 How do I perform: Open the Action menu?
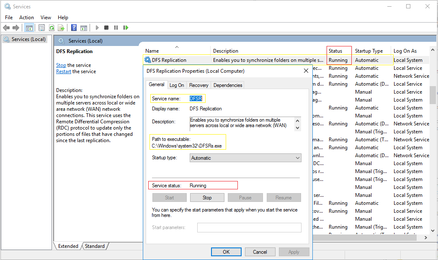[x=26, y=17]
